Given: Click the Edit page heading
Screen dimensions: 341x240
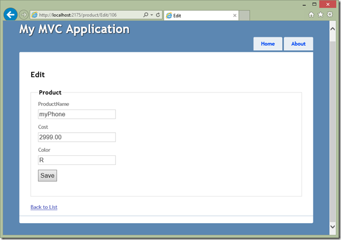Looking at the screenshot, I should (x=38, y=75).
